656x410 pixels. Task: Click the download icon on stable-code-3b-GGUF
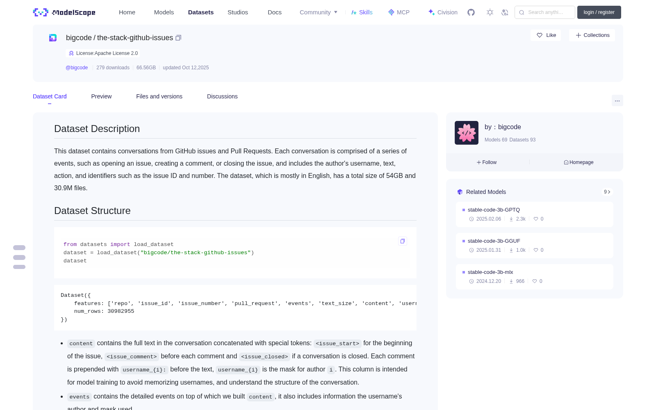coord(511,250)
